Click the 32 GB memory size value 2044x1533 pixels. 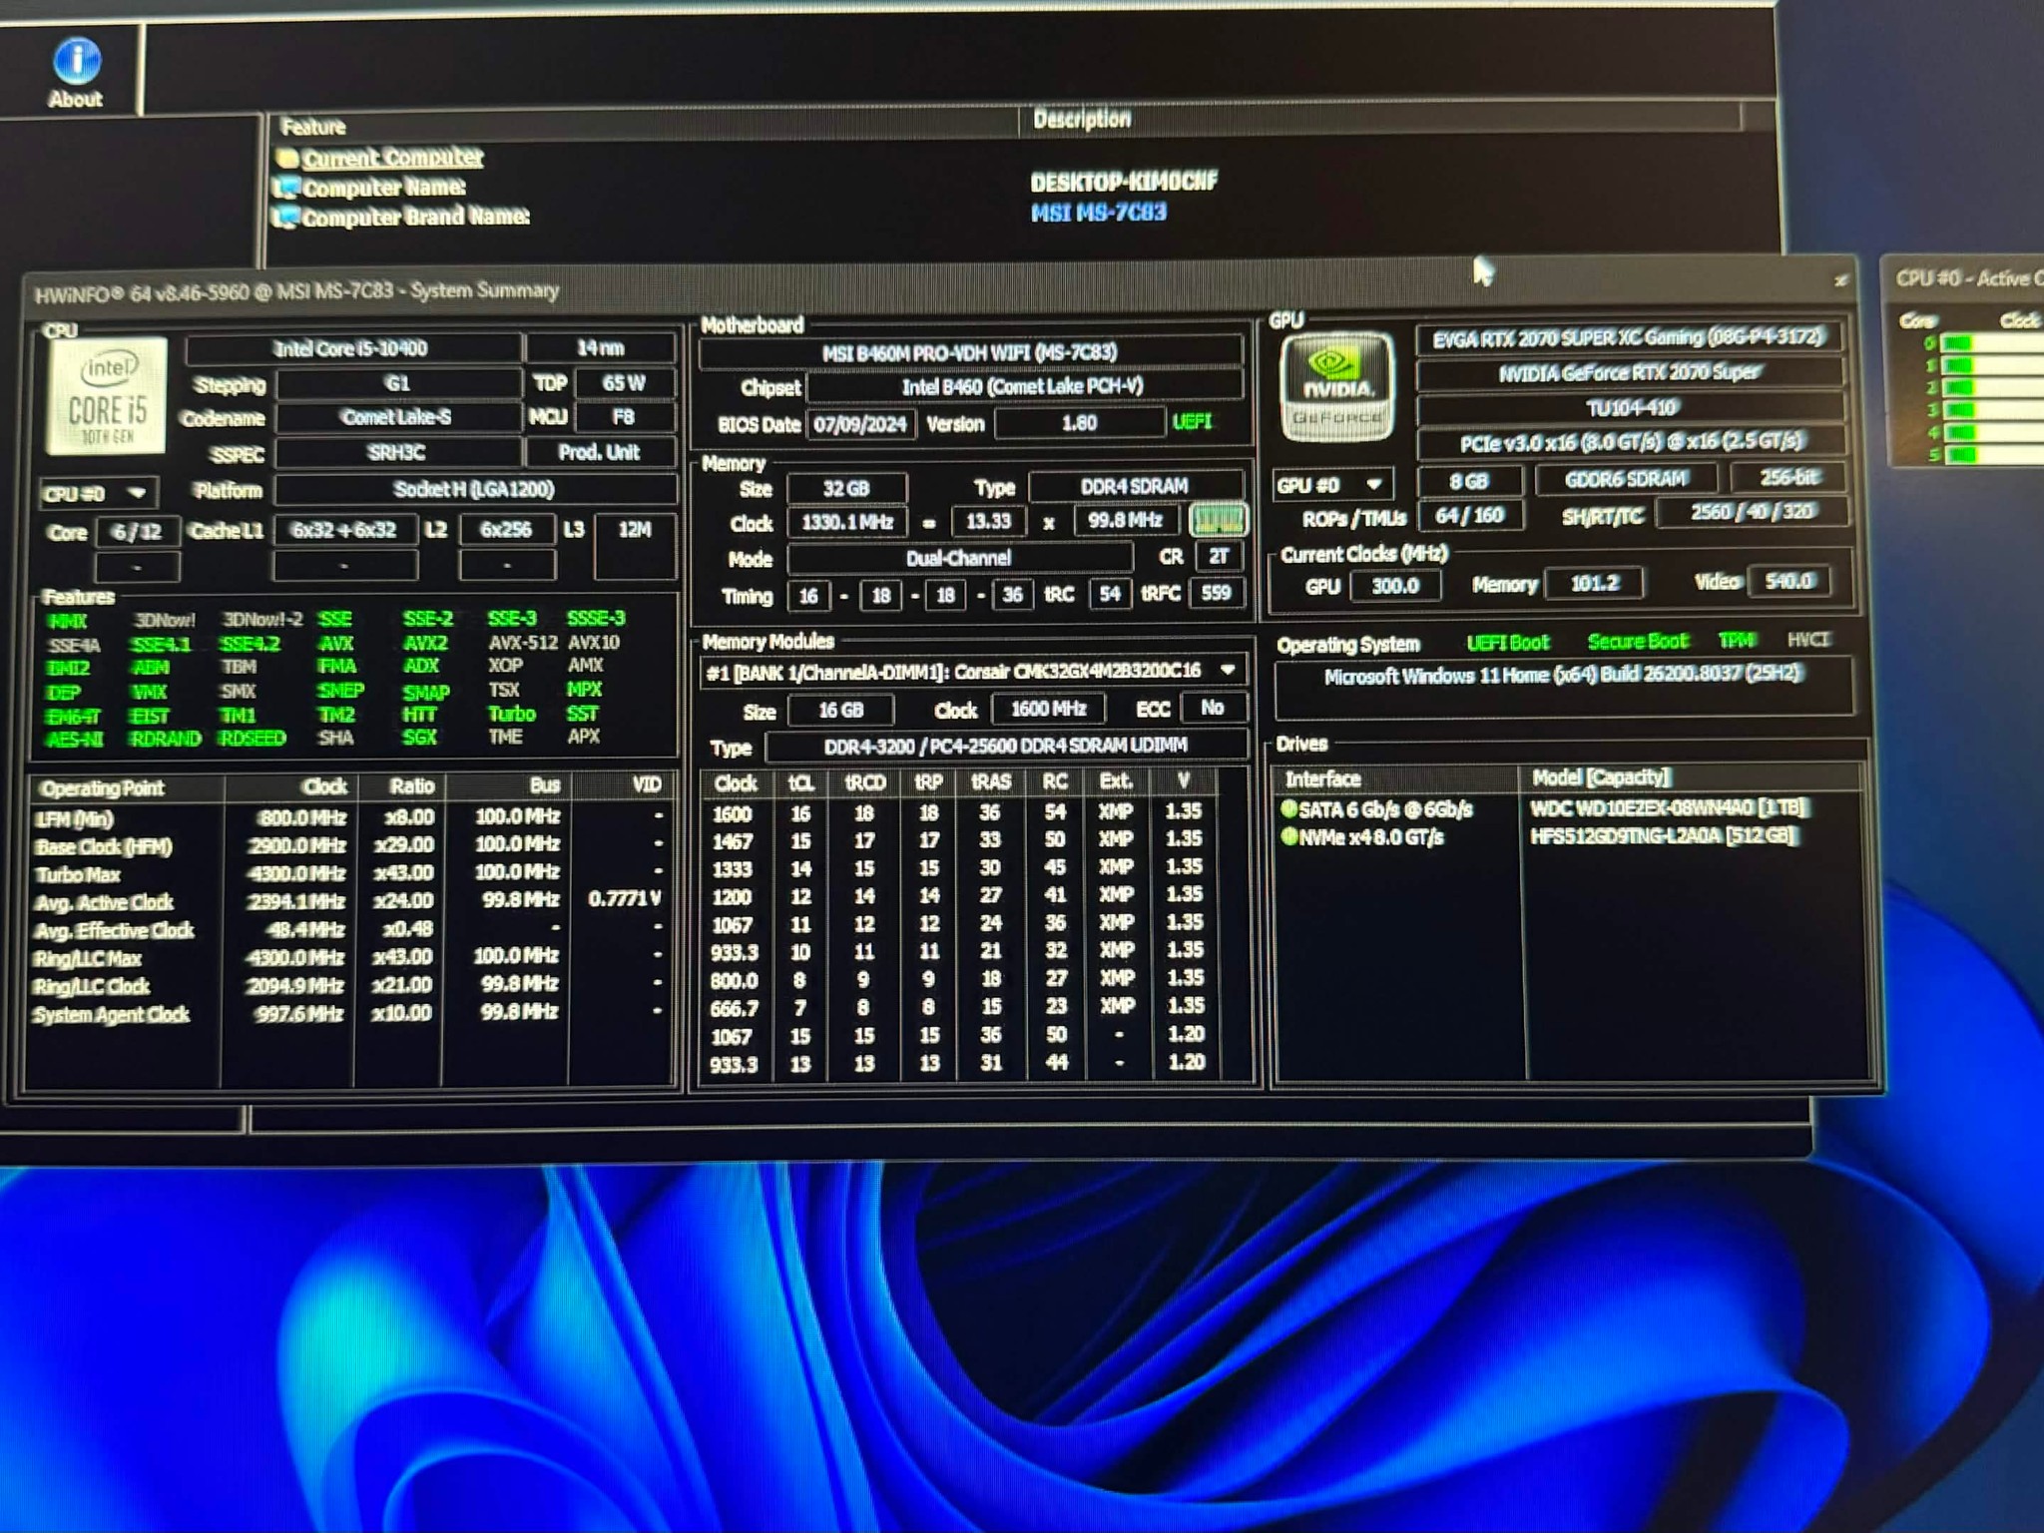tap(846, 488)
